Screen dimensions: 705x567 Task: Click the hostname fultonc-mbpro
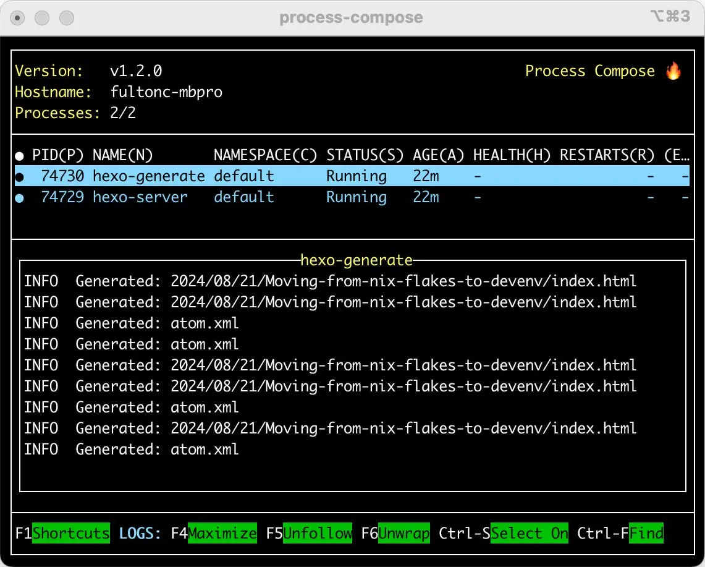[x=166, y=92]
